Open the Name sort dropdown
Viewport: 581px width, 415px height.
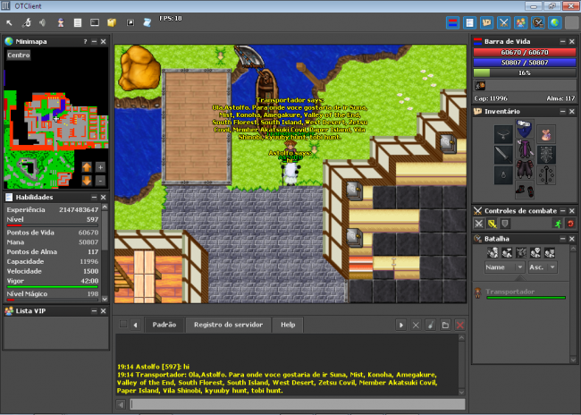pos(504,267)
